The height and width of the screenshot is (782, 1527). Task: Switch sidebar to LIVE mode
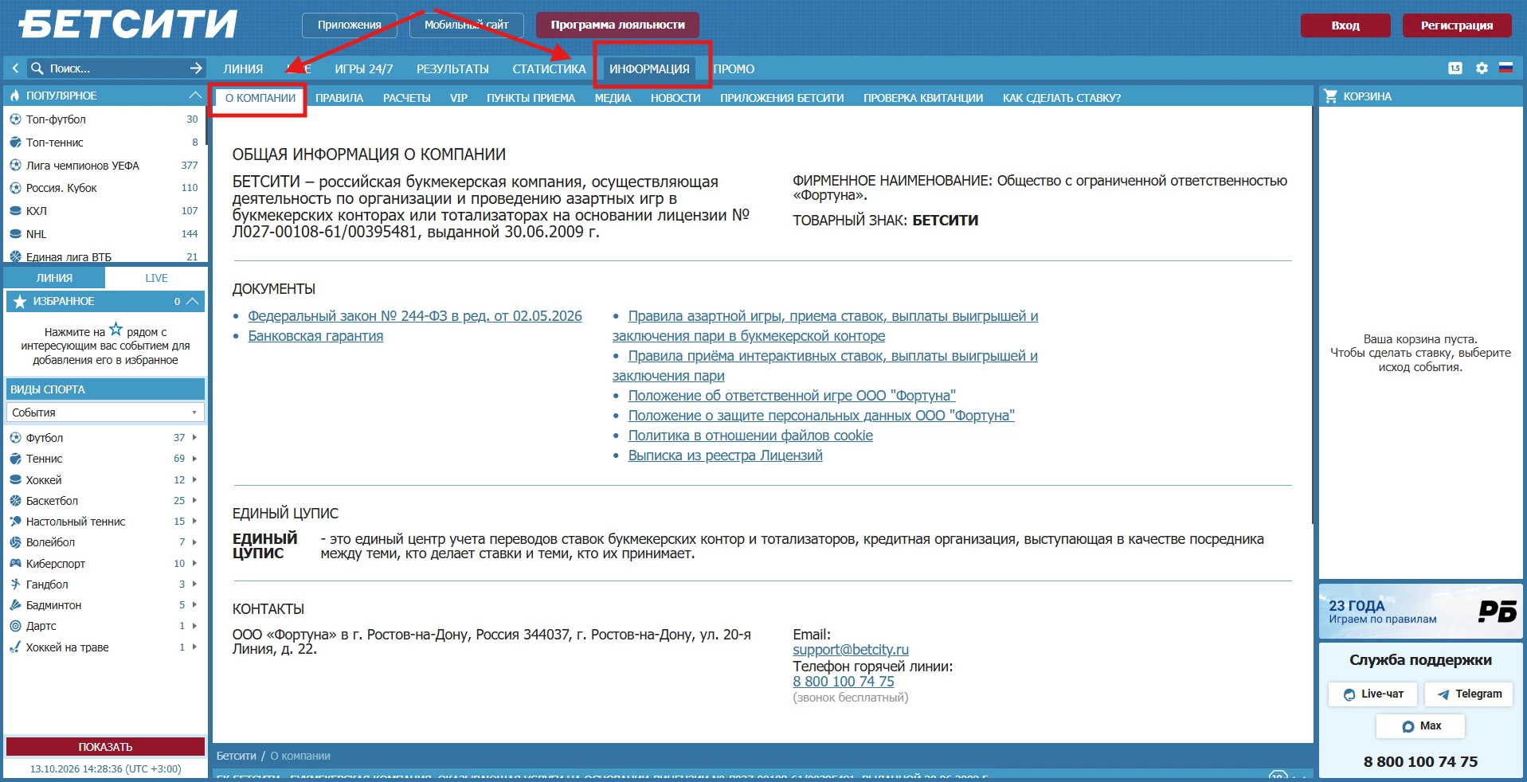point(156,278)
